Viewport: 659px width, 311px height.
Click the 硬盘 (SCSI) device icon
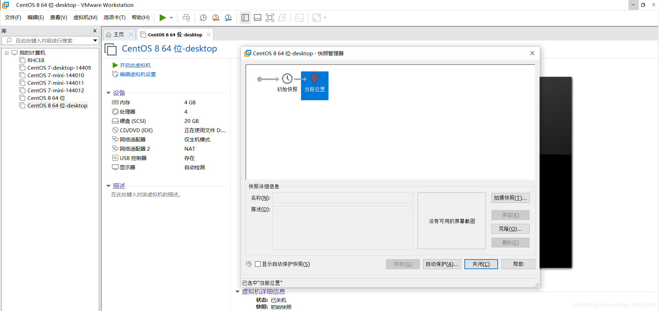[x=115, y=121]
